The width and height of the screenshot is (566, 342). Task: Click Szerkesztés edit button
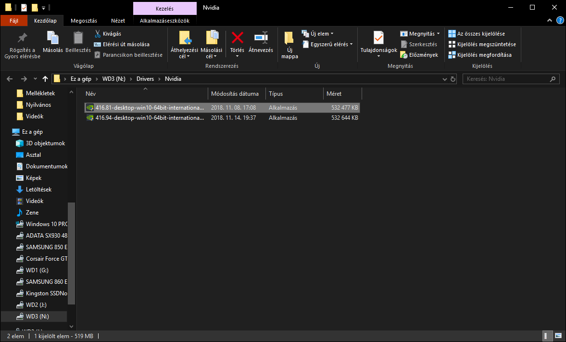419,44
